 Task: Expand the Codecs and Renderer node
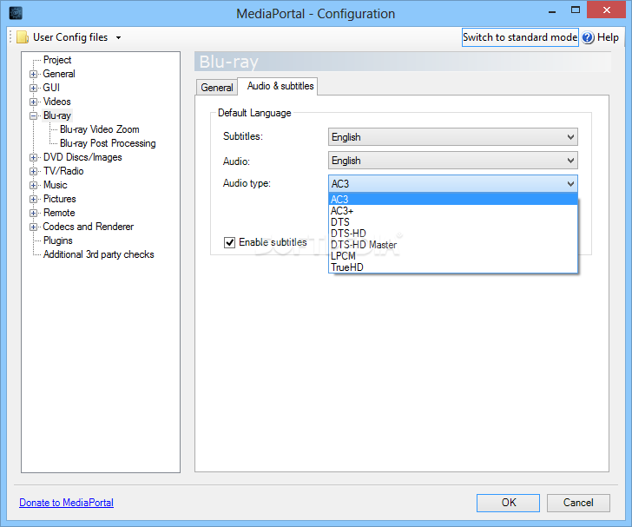click(x=34, y=227)
